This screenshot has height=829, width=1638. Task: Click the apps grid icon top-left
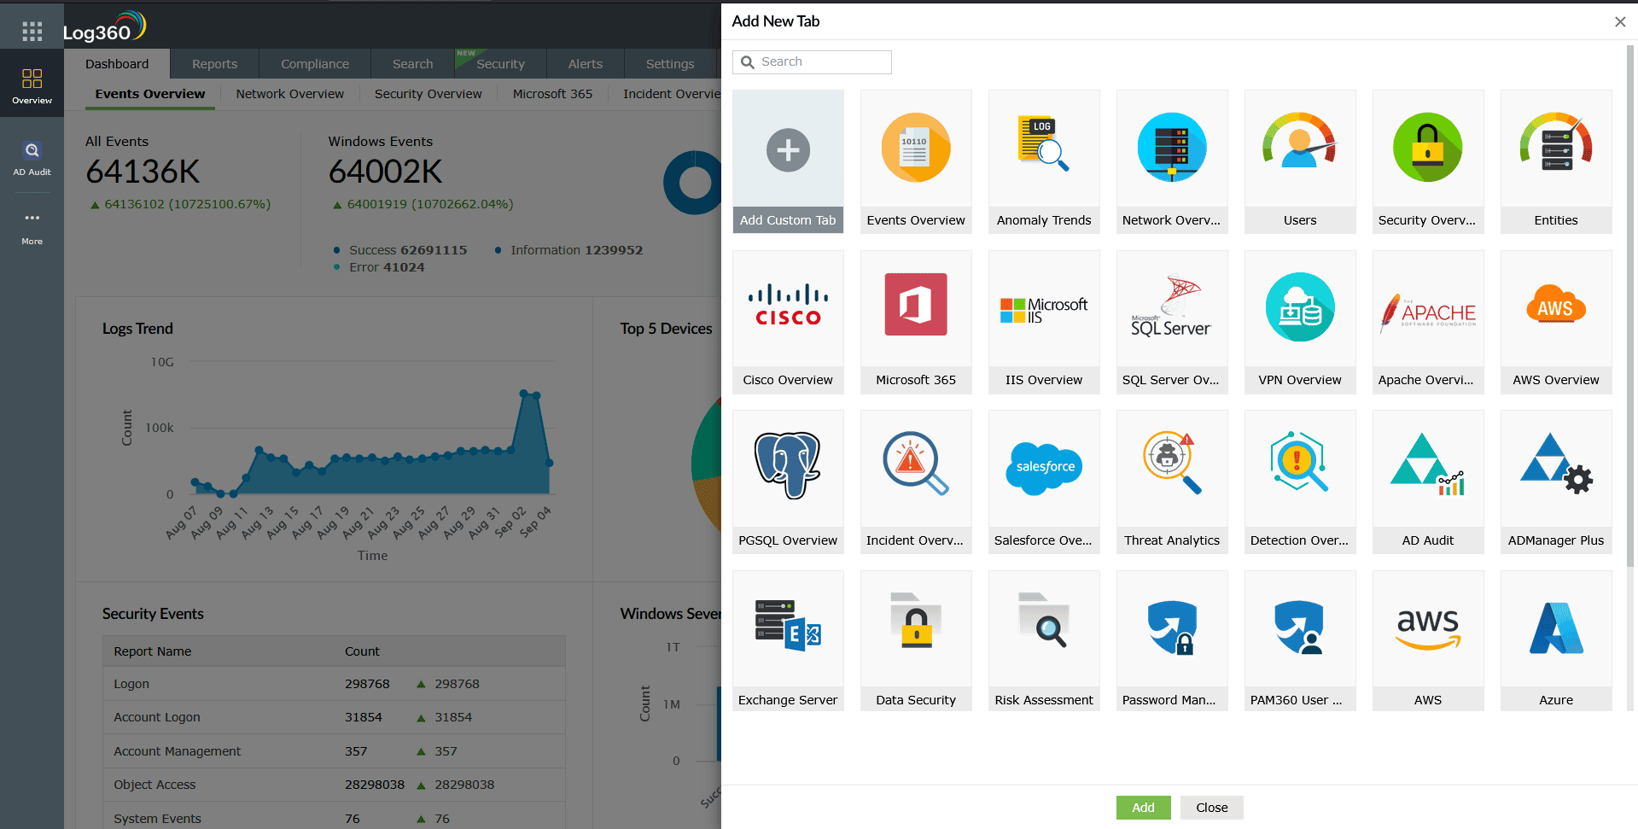[x=32, y=31]
